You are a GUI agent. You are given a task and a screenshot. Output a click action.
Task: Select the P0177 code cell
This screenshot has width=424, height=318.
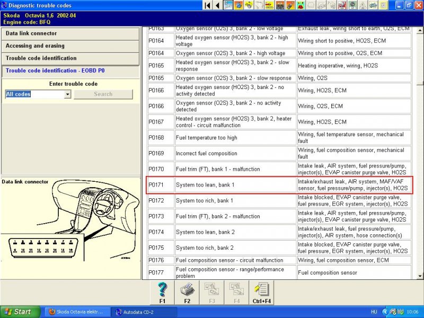point(161,272)
